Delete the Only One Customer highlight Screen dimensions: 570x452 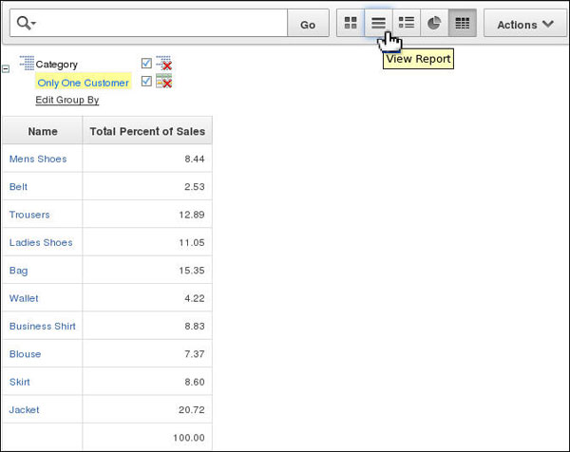(163, 81)
